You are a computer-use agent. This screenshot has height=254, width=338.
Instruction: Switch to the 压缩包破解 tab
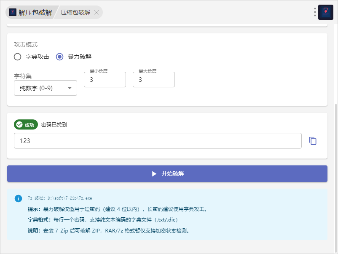75,12
